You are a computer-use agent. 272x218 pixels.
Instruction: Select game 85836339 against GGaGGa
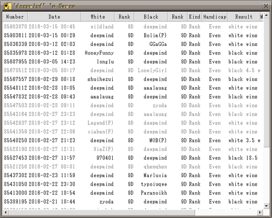[133, 44]
